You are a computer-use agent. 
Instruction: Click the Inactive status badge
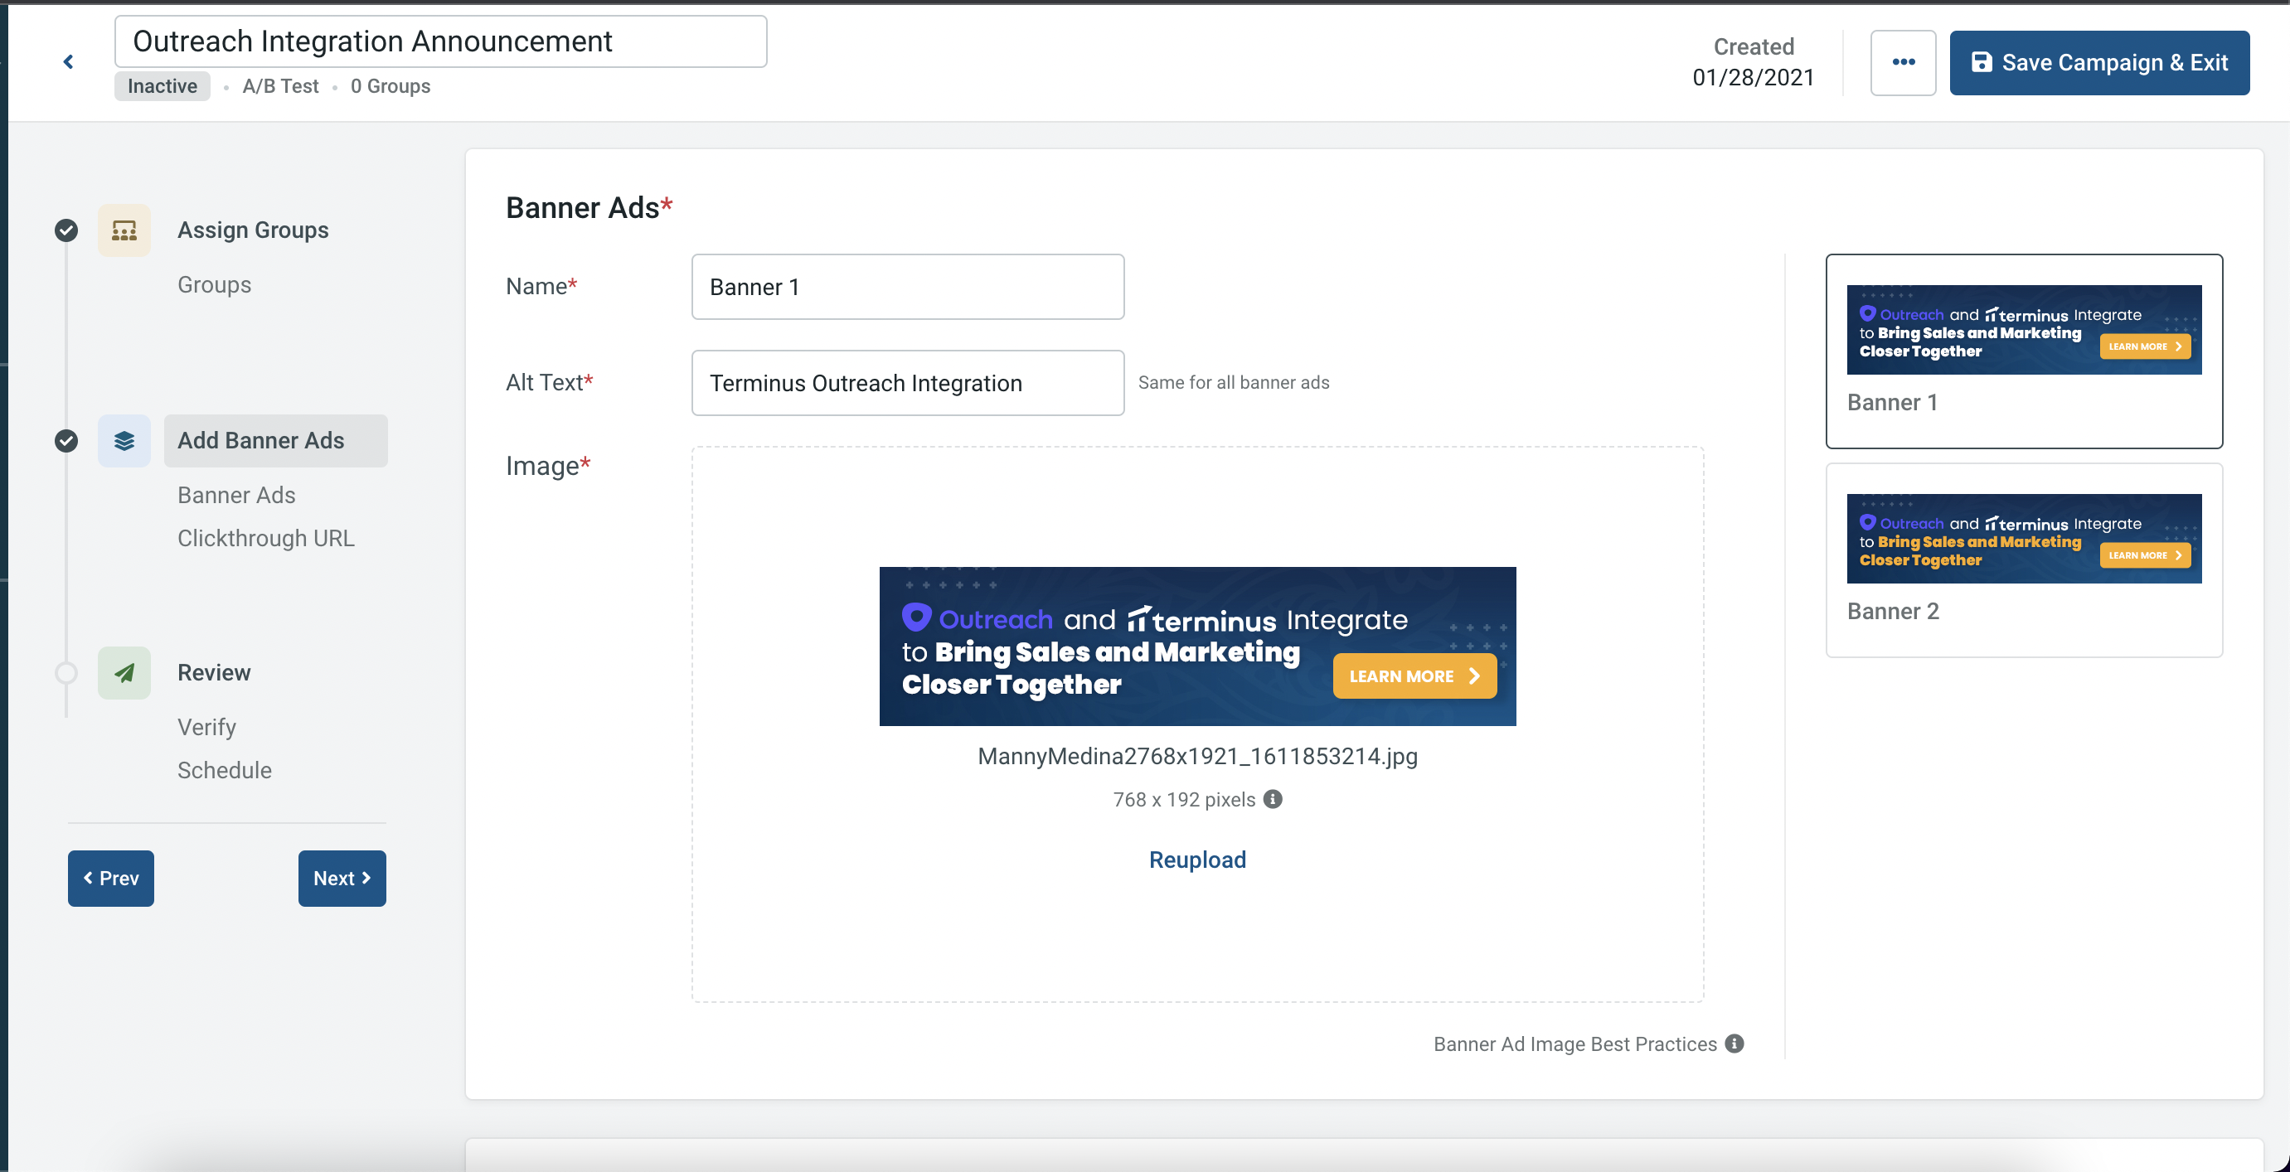coord(163,86)
